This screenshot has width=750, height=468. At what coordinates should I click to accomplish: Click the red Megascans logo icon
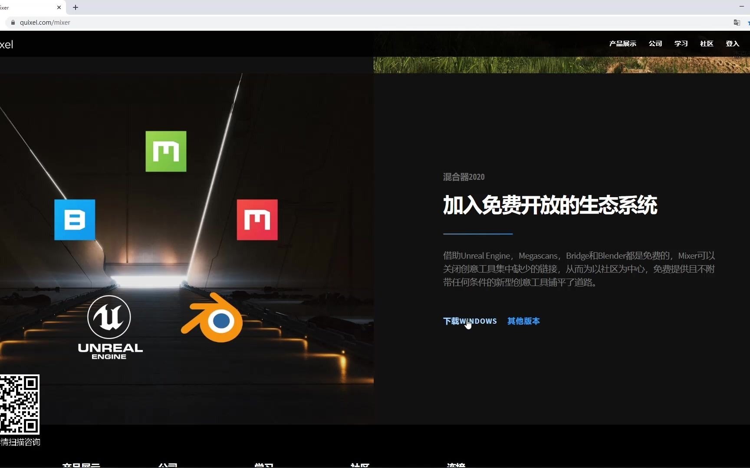257,220
